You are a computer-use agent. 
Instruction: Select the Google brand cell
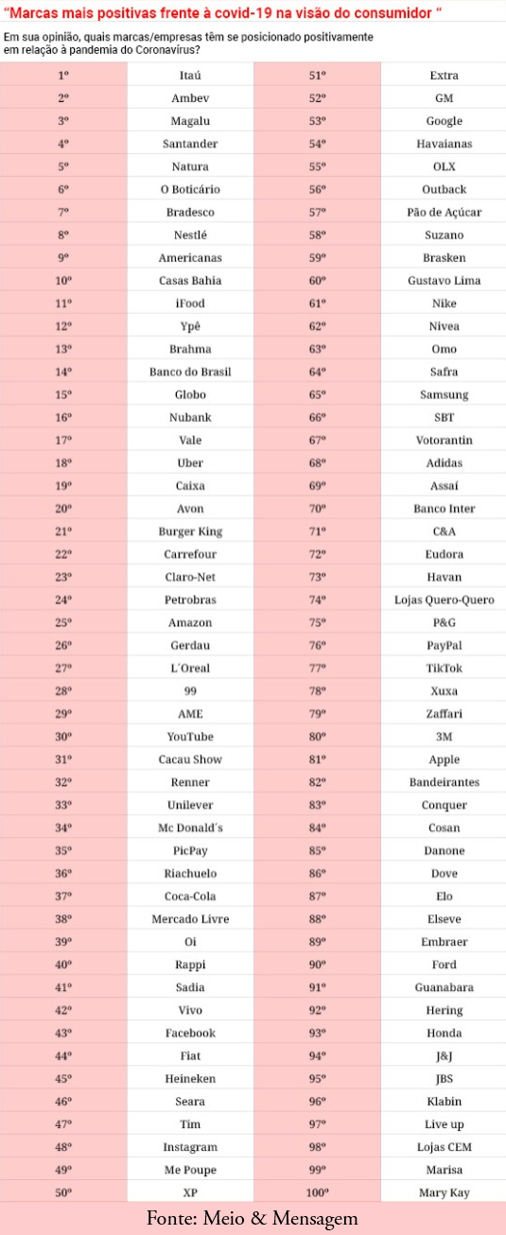pyautogui.click(x=444, y=121)
